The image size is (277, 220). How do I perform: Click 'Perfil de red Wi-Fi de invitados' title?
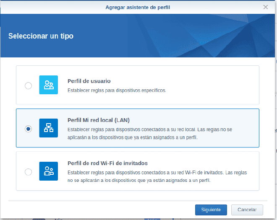107,163
